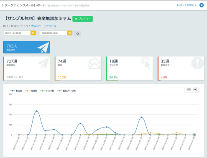Expand the レポートを出力 export dropdown
This screenshot has width=207, height=158.
(187, 5)
